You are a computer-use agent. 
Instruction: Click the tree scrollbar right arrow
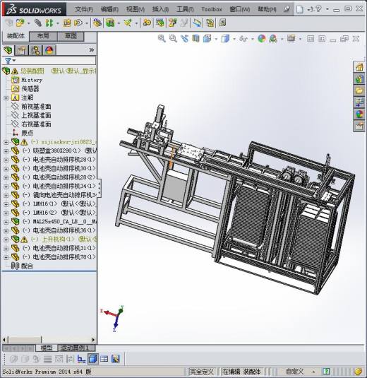[94, 340]
